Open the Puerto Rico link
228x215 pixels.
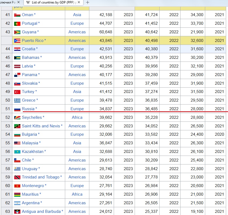[x=33, y=41]
